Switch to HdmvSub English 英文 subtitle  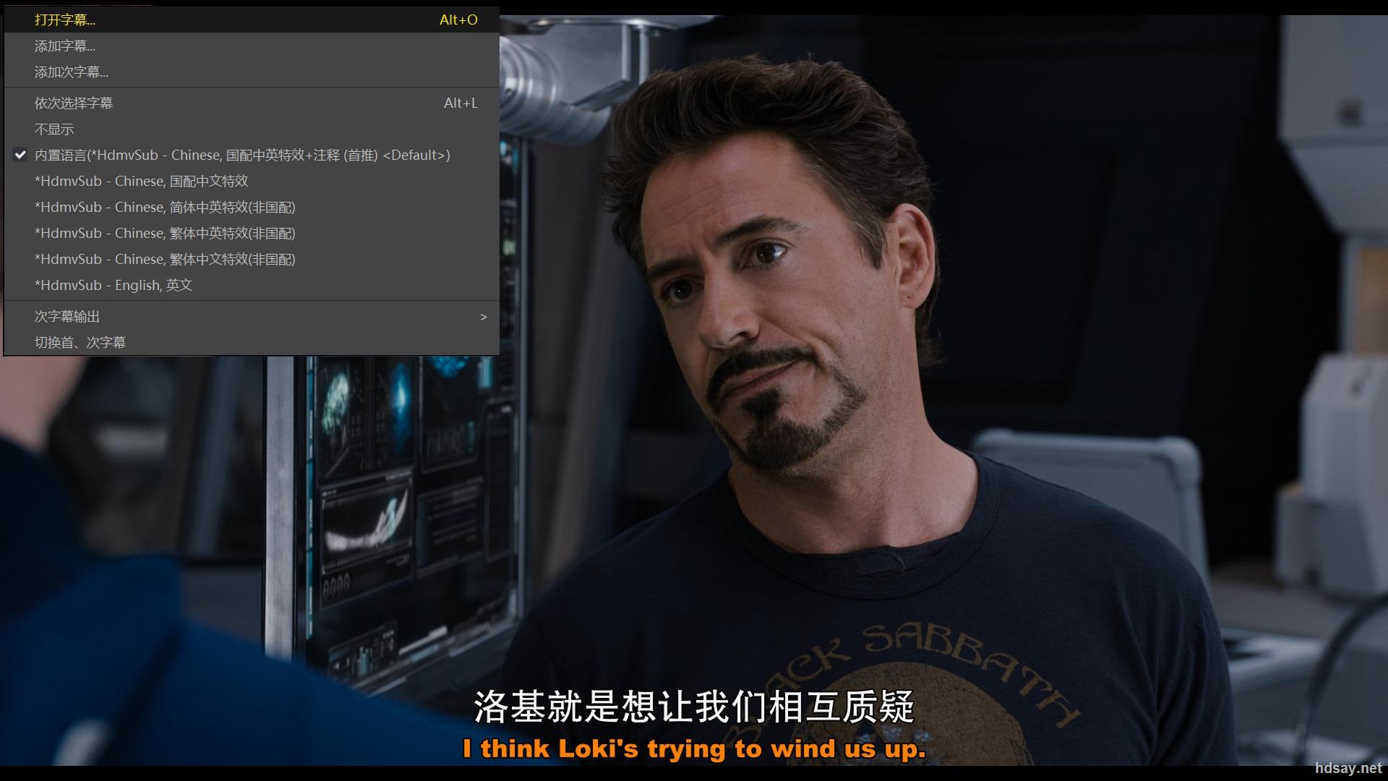click(x=252, y=285)
